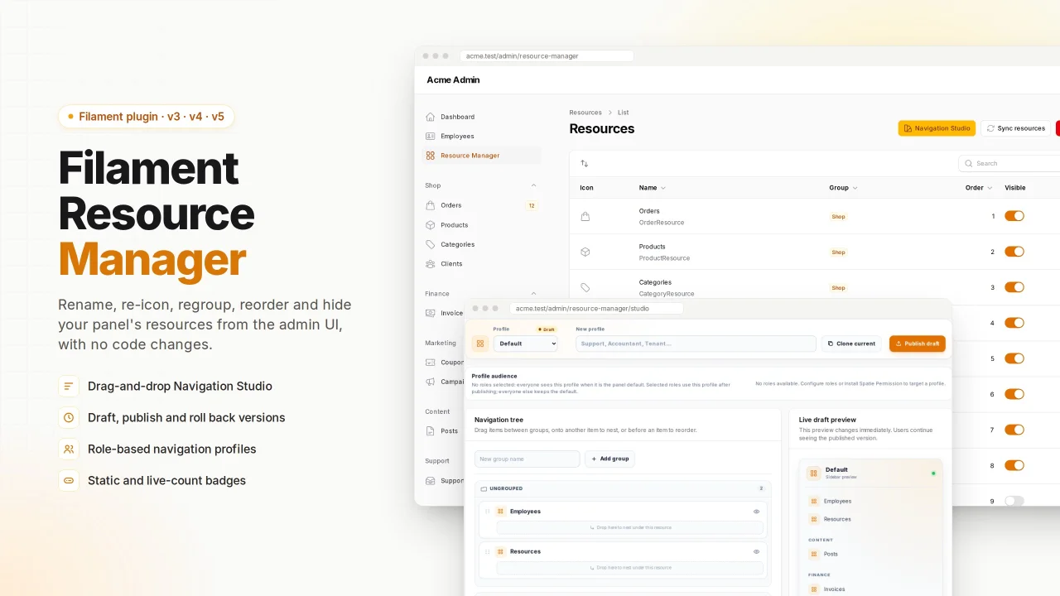Image resolution: width=1060 pixels, height=596 pixels.
Task: Click the magnifier icon in the Search box
Action: tap(969, 163)
